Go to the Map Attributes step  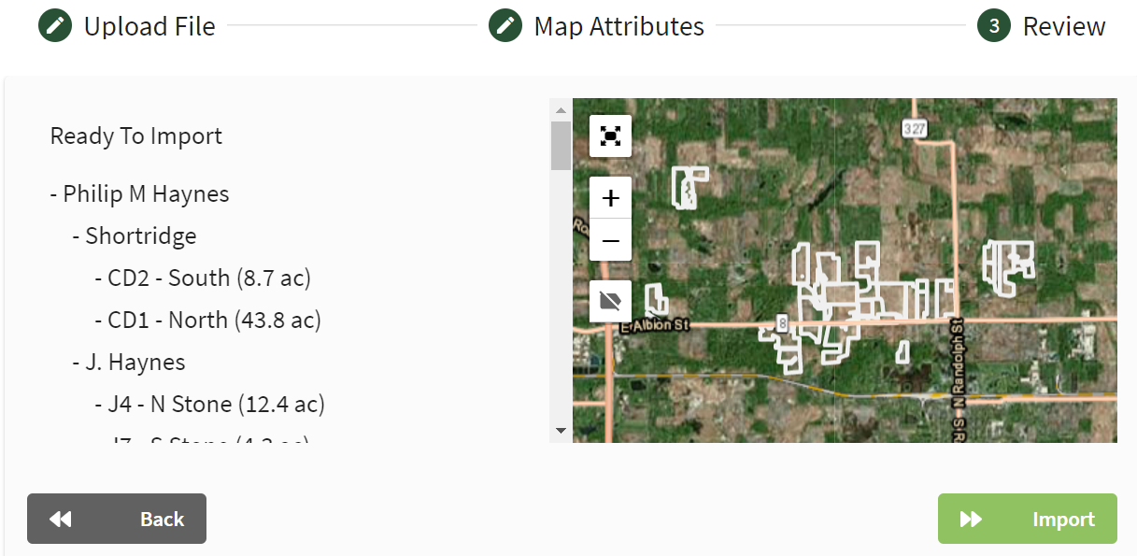[619, 26]
